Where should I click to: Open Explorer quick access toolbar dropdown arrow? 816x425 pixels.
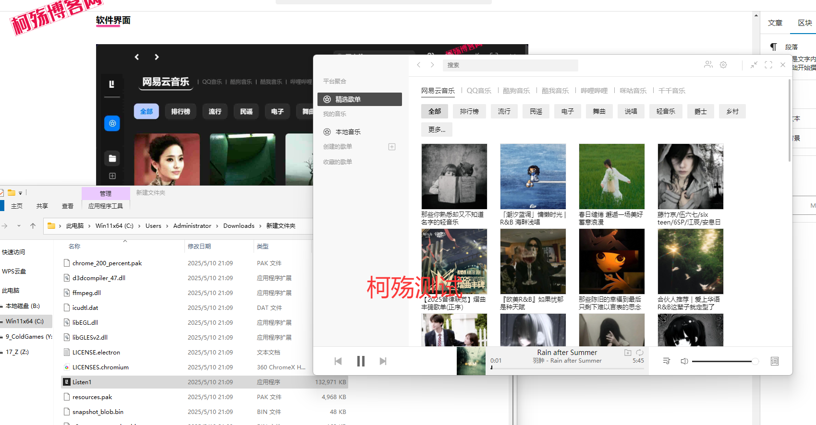click(x=21, y=193)
